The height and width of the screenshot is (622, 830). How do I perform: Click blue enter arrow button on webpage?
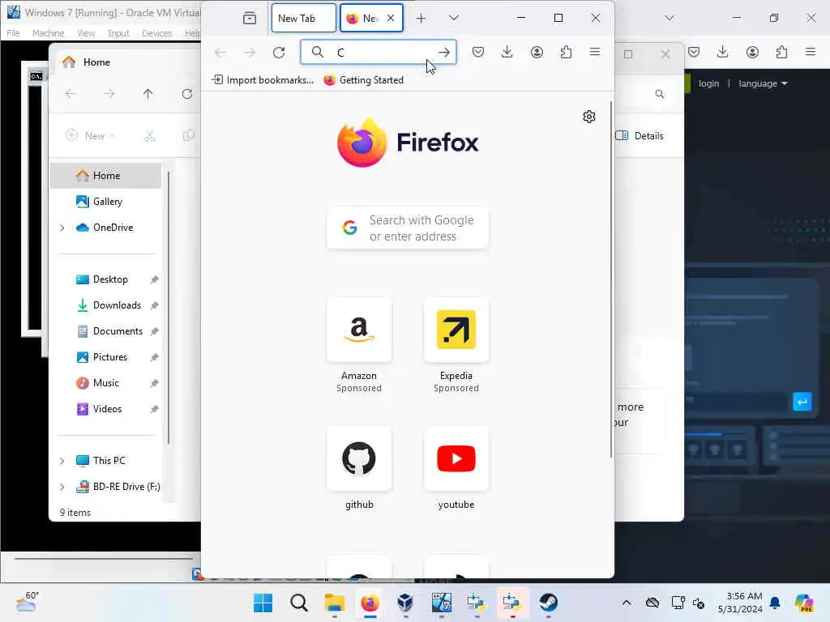(x=802, y=402)
